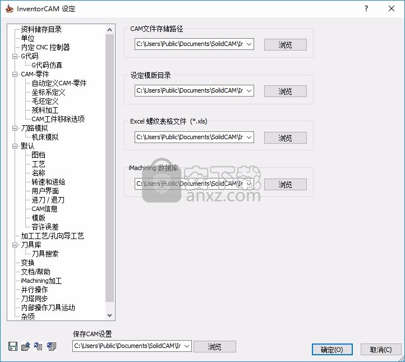The width and height of the screenshot is (405, 362).
Task: Select 单位 in the settings tree
Action: click(27, 38)
